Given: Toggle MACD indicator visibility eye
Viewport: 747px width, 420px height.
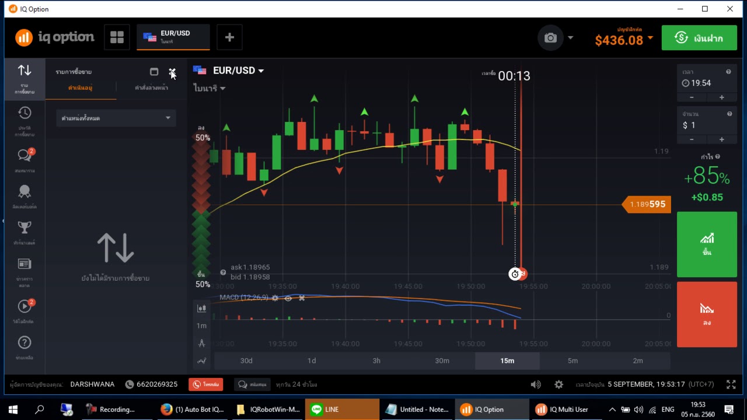Looking at the screenshot, I should [x=288, y=298].
